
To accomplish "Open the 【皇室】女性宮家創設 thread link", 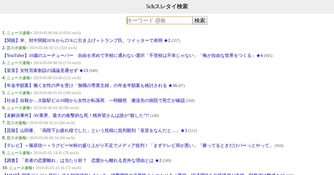I will 45,71.
